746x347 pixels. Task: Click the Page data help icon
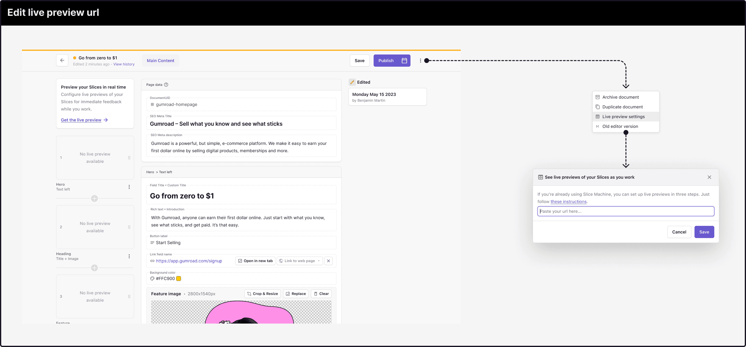pyautogui.click(x=166, y=85)
